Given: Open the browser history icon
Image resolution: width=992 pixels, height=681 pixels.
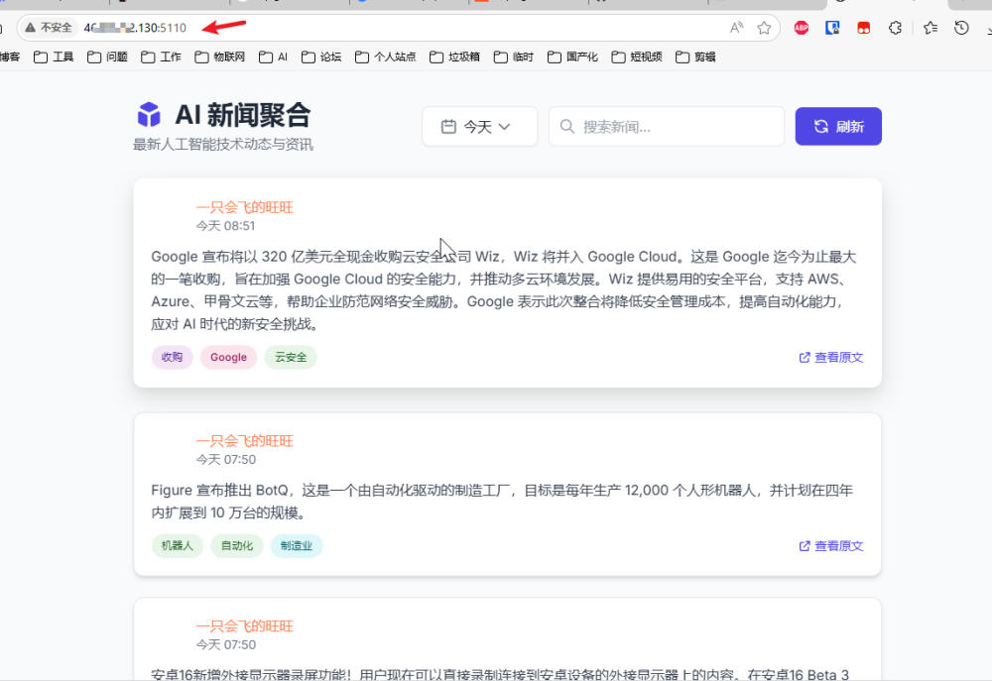Looking at the screenshot, I should (x=961, y=28).
